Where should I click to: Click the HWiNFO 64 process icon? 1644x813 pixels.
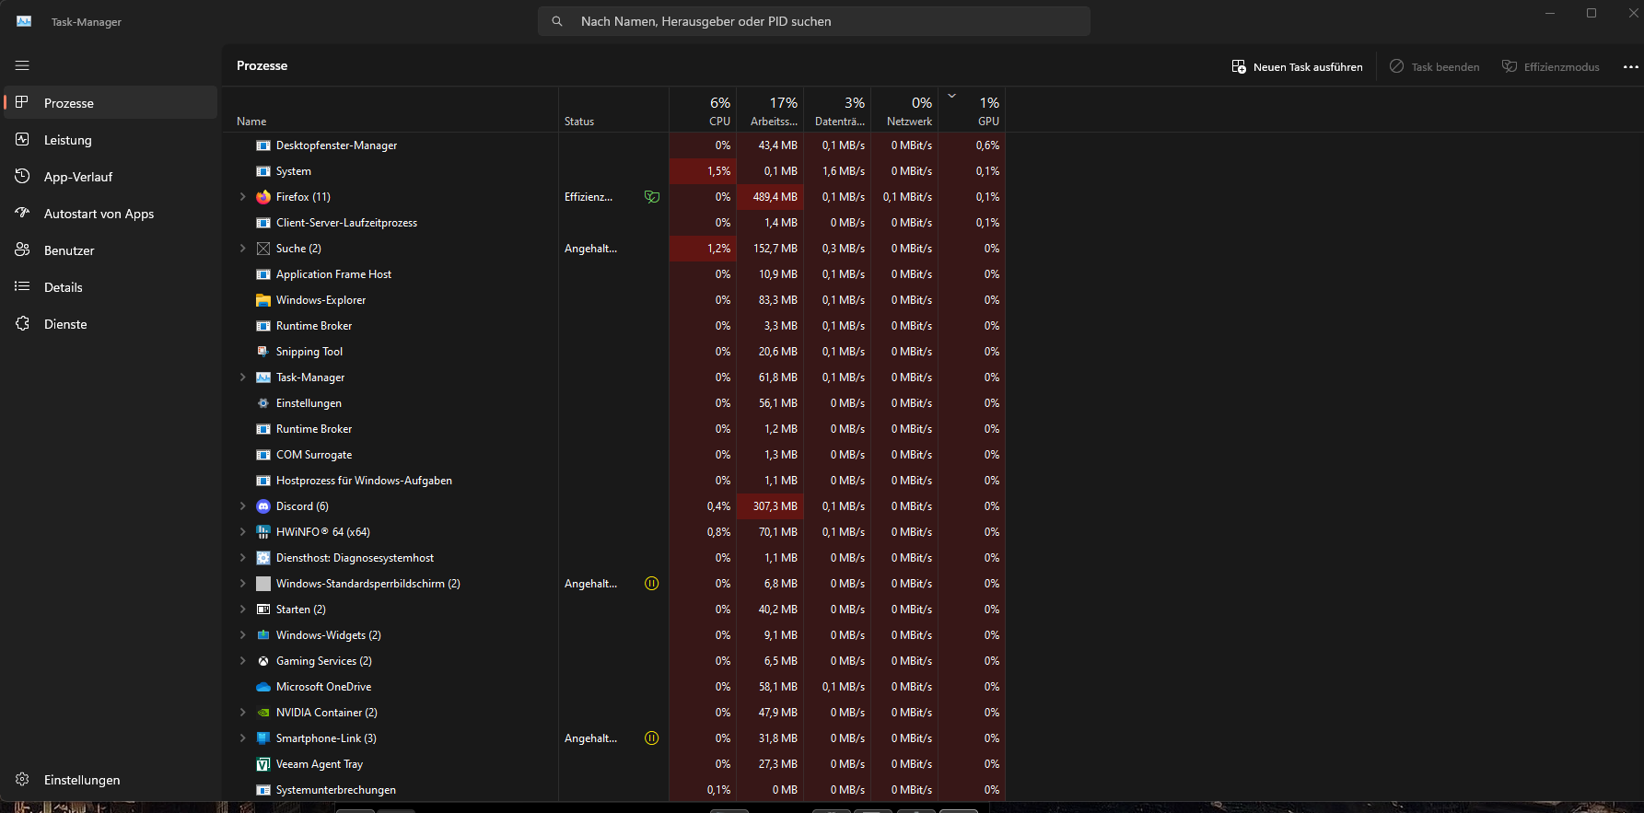263,532
